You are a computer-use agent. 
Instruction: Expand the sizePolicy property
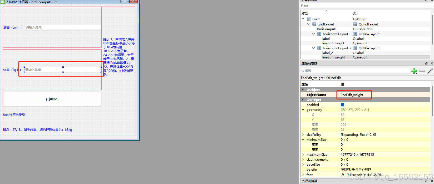(x=303, y=134)
